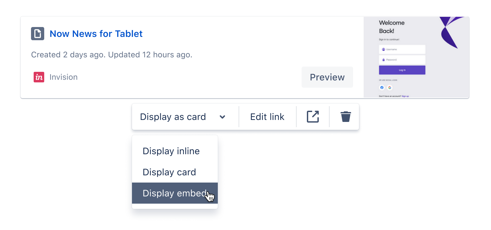This screenshot has width=491, height=230.
Task: Click the Google social login icon
Action: [x=390, y=88]
